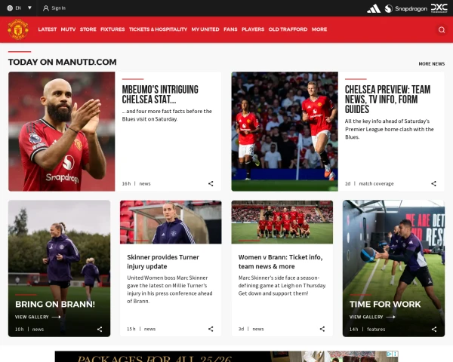The width and height of the screenshot is (453, 362).
Task: Click the Sign In user icon
Action: click(45, 8)
